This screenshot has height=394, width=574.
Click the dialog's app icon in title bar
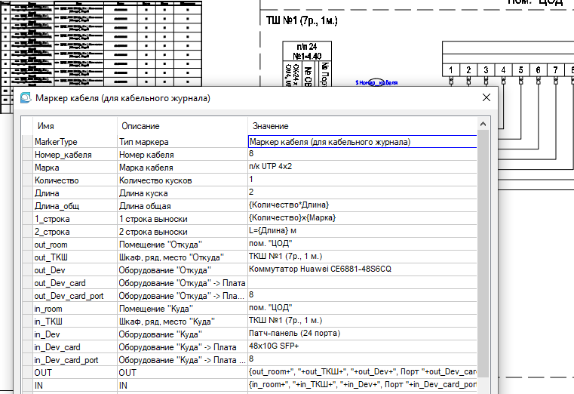pyautogui.click(x=26, y=98)
